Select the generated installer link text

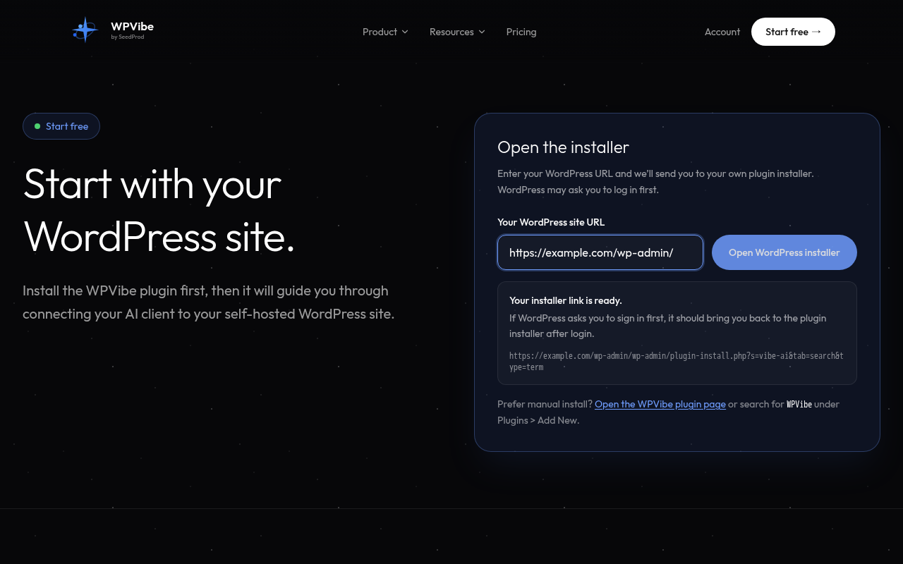pos(677,361)
